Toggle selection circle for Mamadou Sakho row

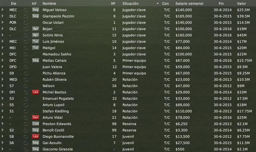click(25, 54)
